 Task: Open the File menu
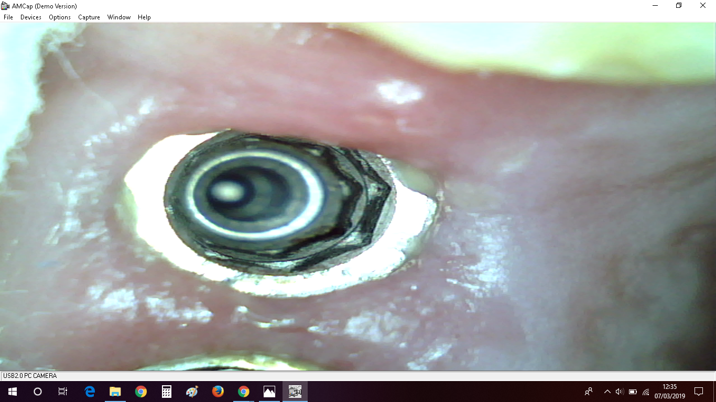pos(8,17)
